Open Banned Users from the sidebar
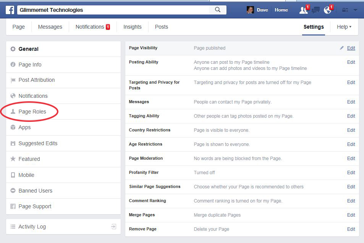This screenshot has width=364, height=243. click(36, 191)
